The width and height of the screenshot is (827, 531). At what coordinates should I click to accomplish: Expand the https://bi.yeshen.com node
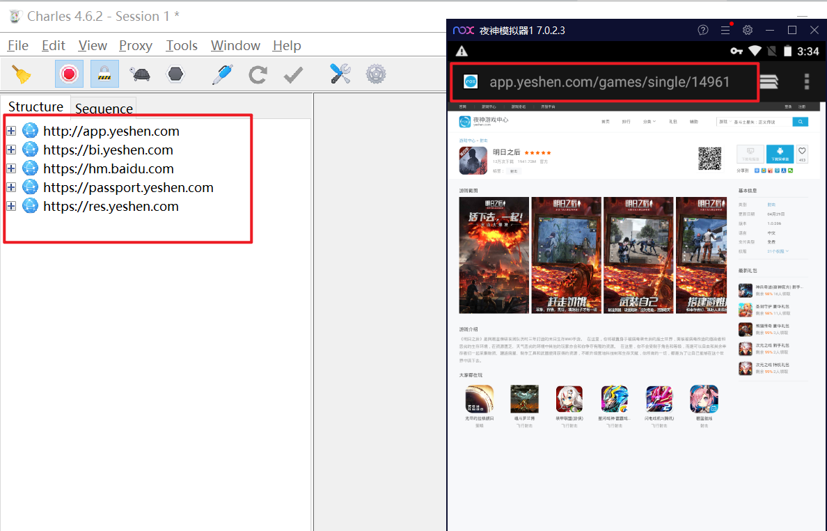(11, 150)
